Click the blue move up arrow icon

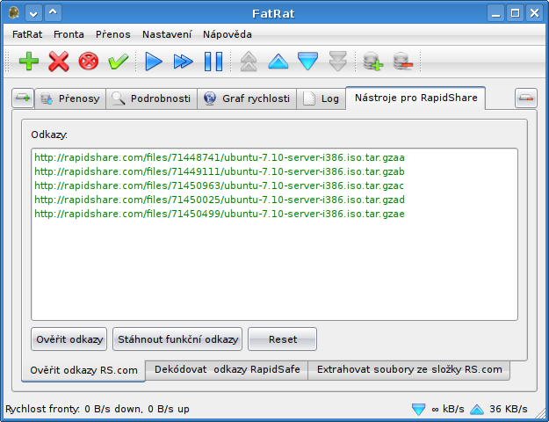(278, 62)
